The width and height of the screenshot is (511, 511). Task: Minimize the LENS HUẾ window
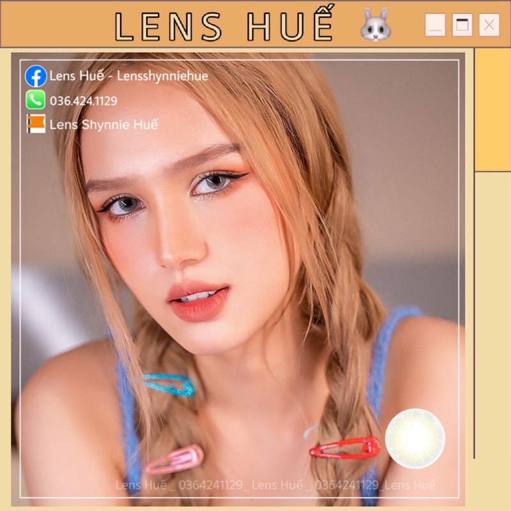click(x=436, y=25)
